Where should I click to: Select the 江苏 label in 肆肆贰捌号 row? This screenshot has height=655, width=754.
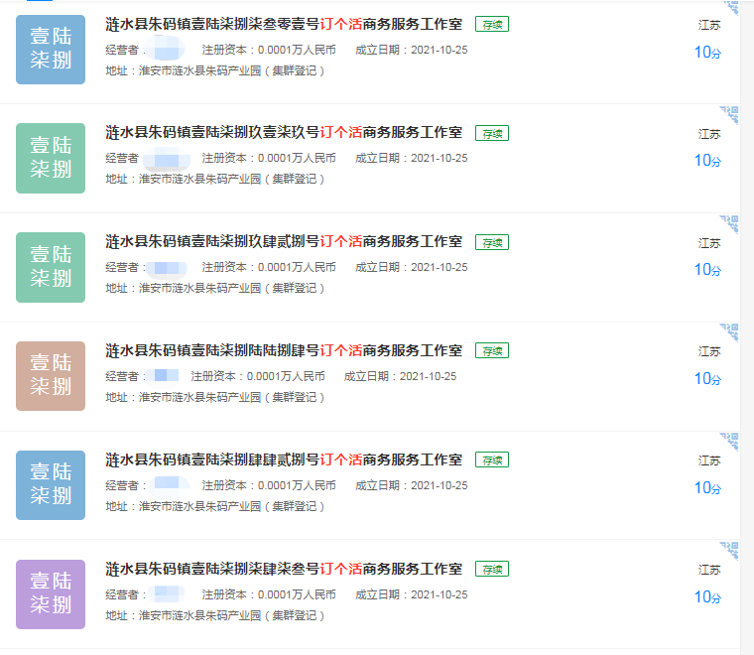[x=709, y=460]
